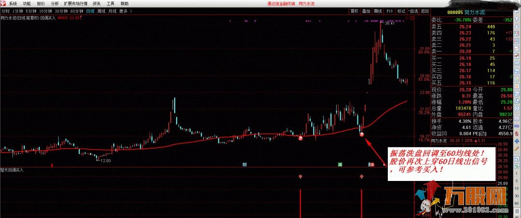
Task: Open F10 company info
Action: 389,11
